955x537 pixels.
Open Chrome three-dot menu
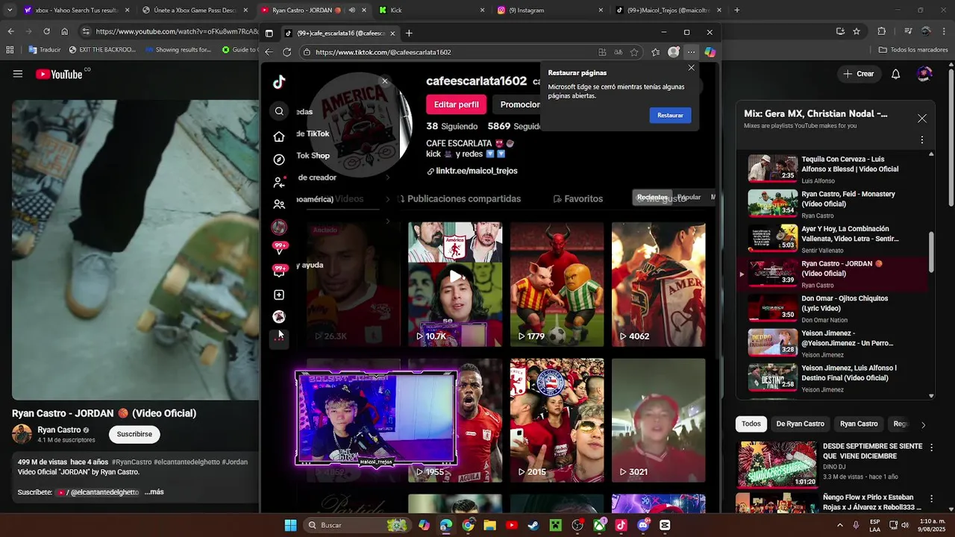click(945, 31)
